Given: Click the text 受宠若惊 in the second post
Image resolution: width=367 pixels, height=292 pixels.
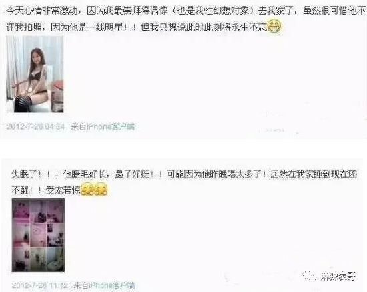Looking at the screenshot, I should click(x=63, y=190).
